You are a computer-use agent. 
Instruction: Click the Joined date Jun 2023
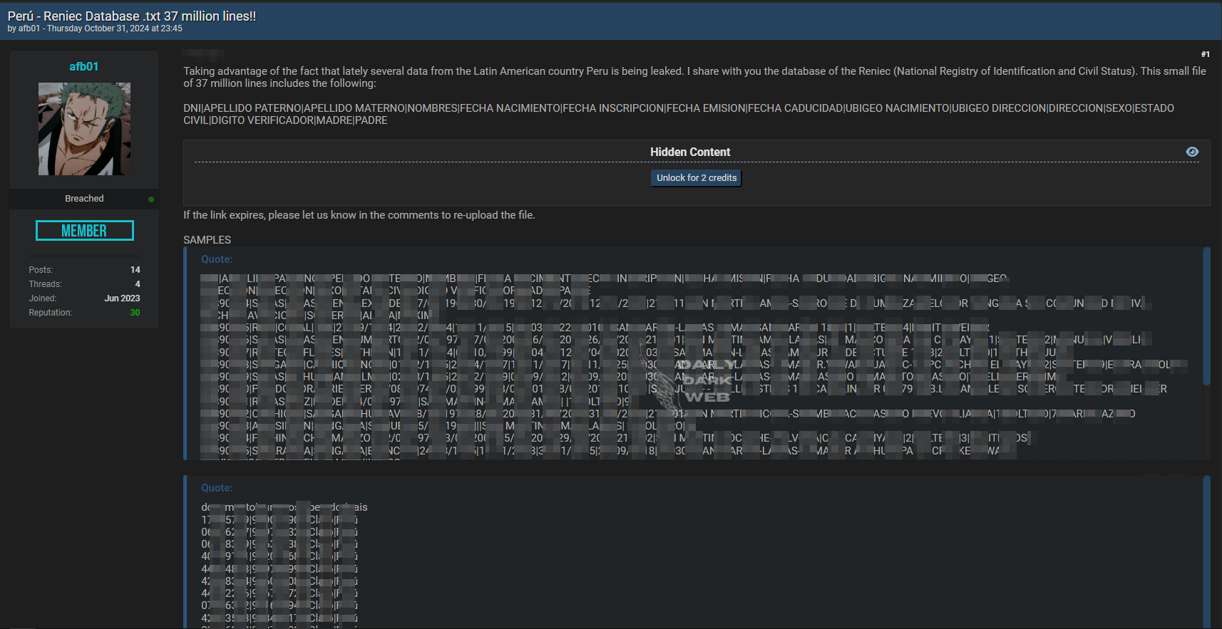click(x=122, y=298)
